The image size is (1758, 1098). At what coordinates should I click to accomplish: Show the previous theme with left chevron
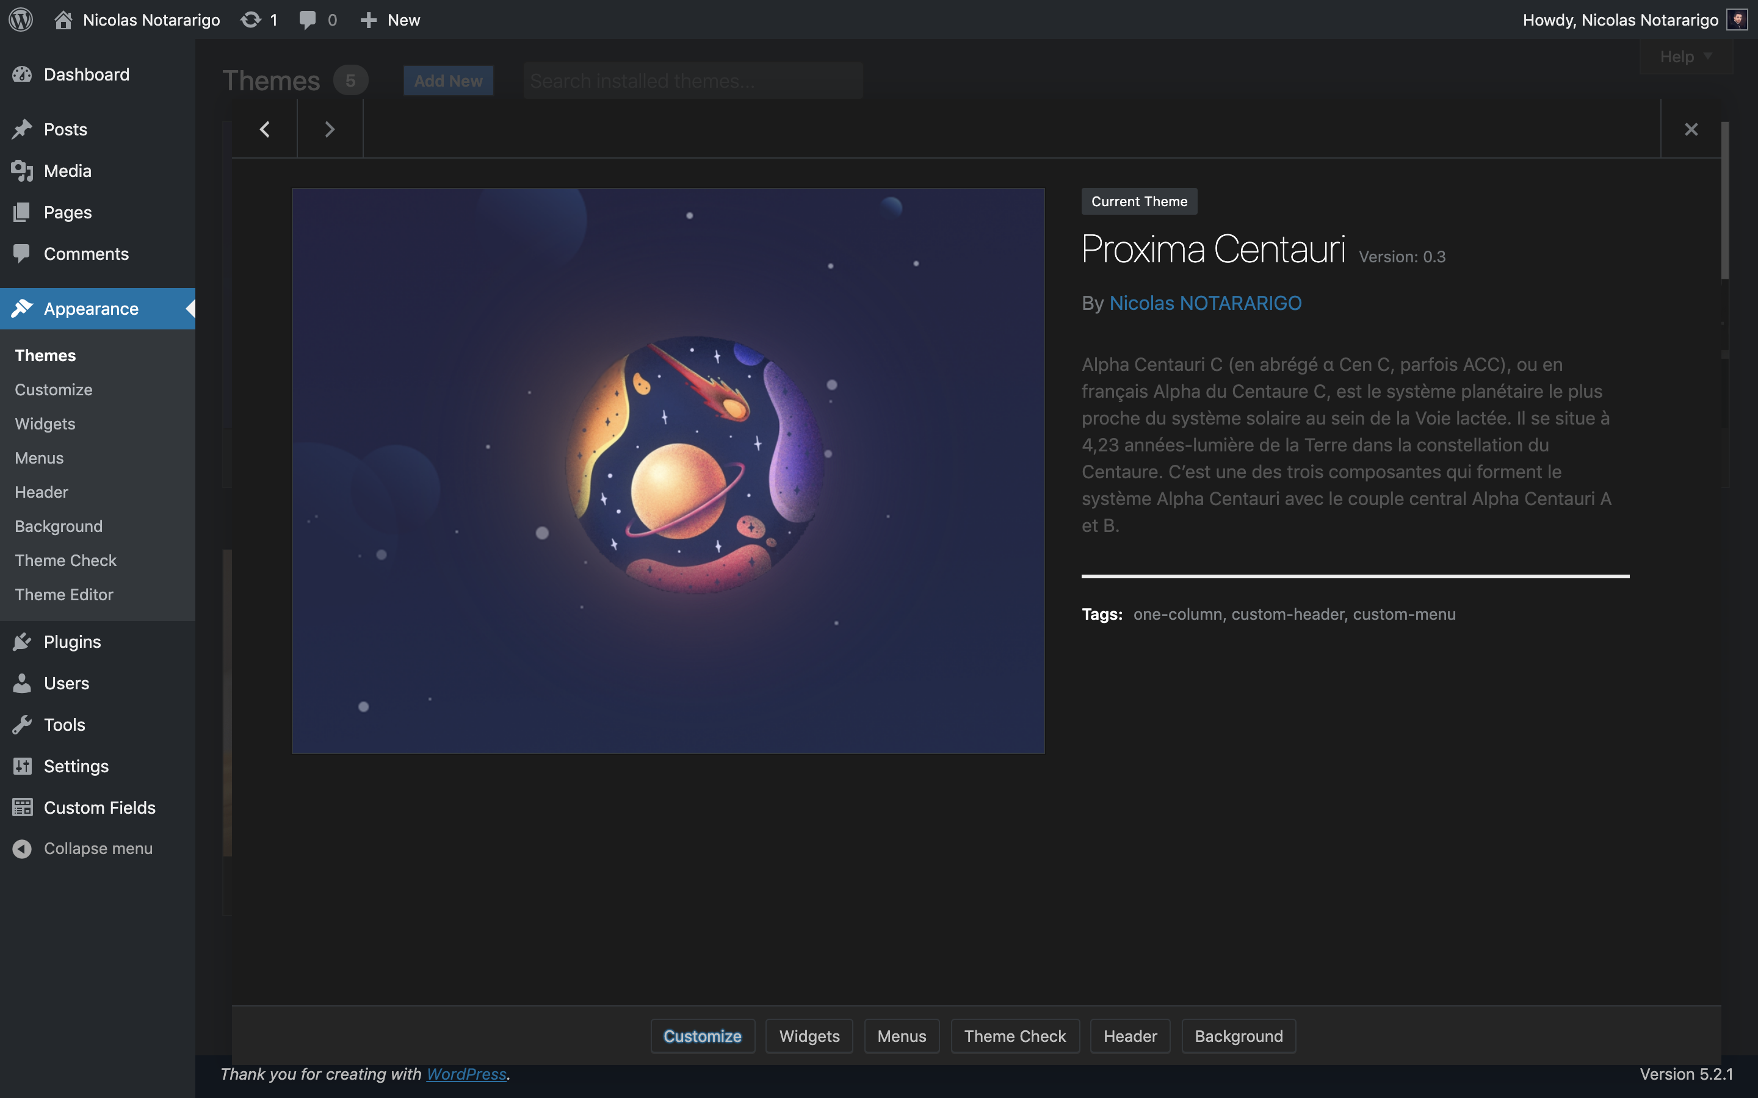265,129
